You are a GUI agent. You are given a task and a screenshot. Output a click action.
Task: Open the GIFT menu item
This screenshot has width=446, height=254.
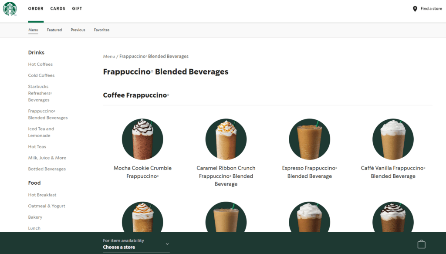[x=77, y=8]
